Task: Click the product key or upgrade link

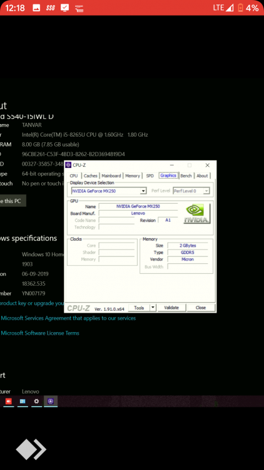Action: (x=32, y=303)
